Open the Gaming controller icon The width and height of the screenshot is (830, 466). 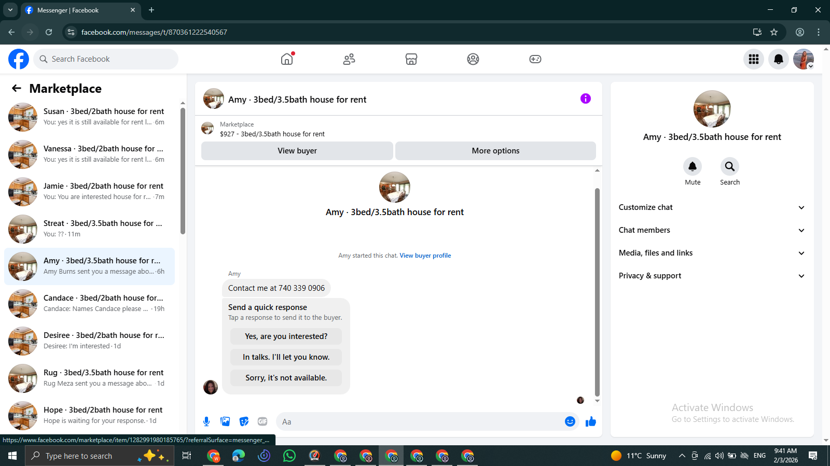click(535, 59)
